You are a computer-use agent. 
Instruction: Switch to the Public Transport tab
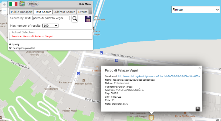pos(21,12)
